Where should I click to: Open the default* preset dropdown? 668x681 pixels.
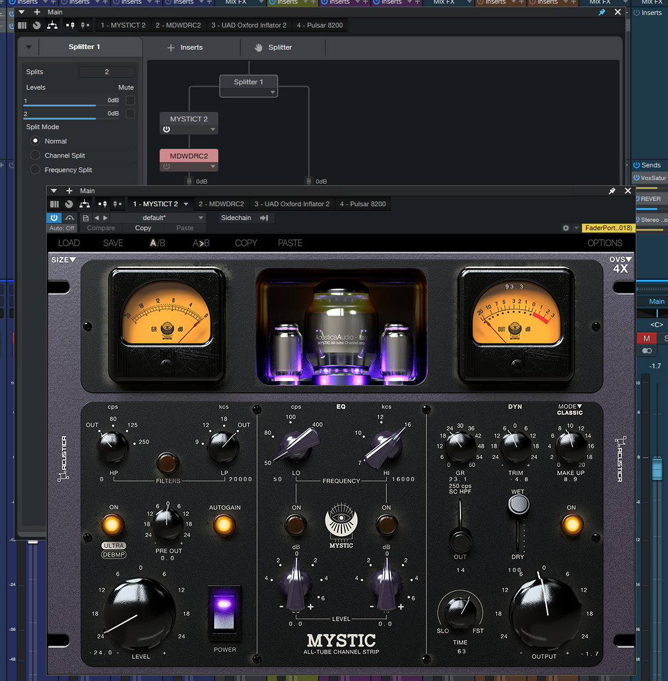click(x=201, y=218)
